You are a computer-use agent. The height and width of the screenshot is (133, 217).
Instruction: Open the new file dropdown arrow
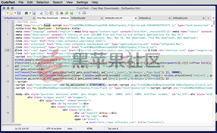tap(8, 13)
